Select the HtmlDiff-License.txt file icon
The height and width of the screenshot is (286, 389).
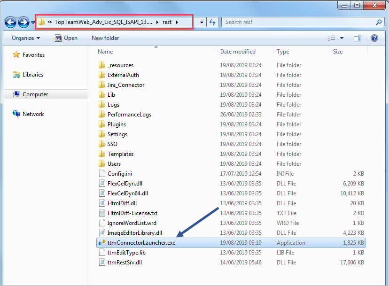102,213
